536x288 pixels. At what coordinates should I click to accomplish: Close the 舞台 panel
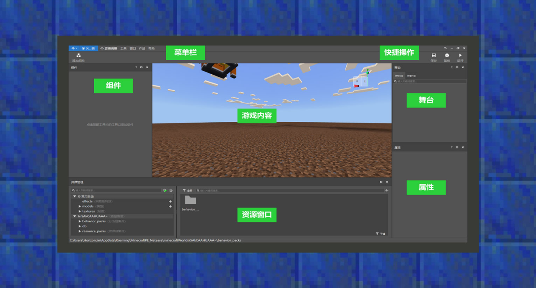pos(463,67)
